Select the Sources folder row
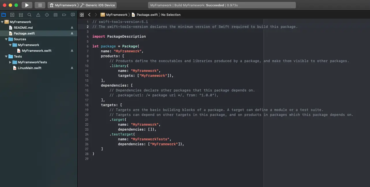This screenshot has width=370, height=187. (x=39, y=39)
